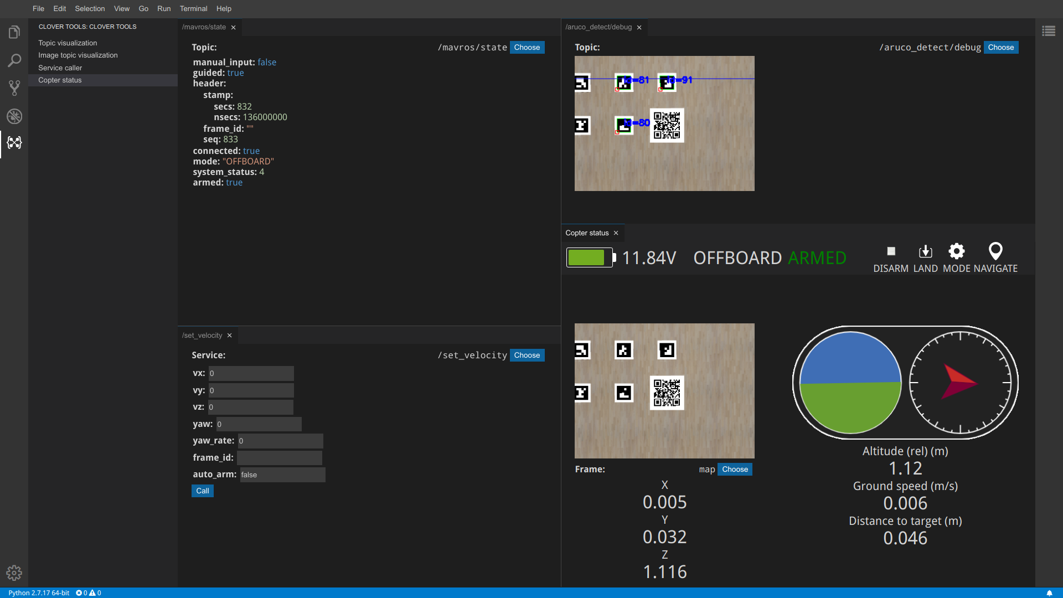Screen dimensions: 1063x598
Task: Click the LAND download icon
Action: pos(925,251)
